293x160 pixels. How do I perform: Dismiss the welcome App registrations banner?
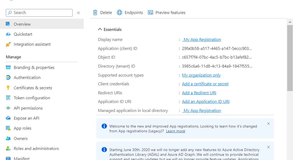pos(269,124)
